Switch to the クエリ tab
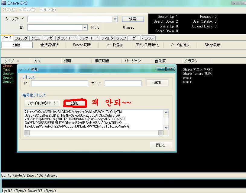 pos(36,38)
